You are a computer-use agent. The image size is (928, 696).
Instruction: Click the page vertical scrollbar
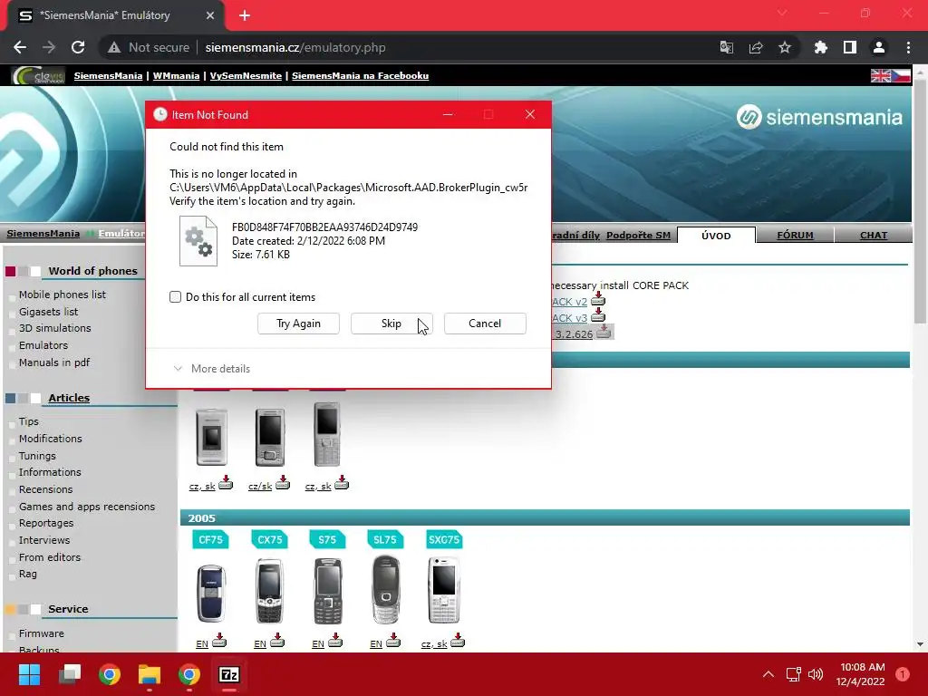(920, 201)
